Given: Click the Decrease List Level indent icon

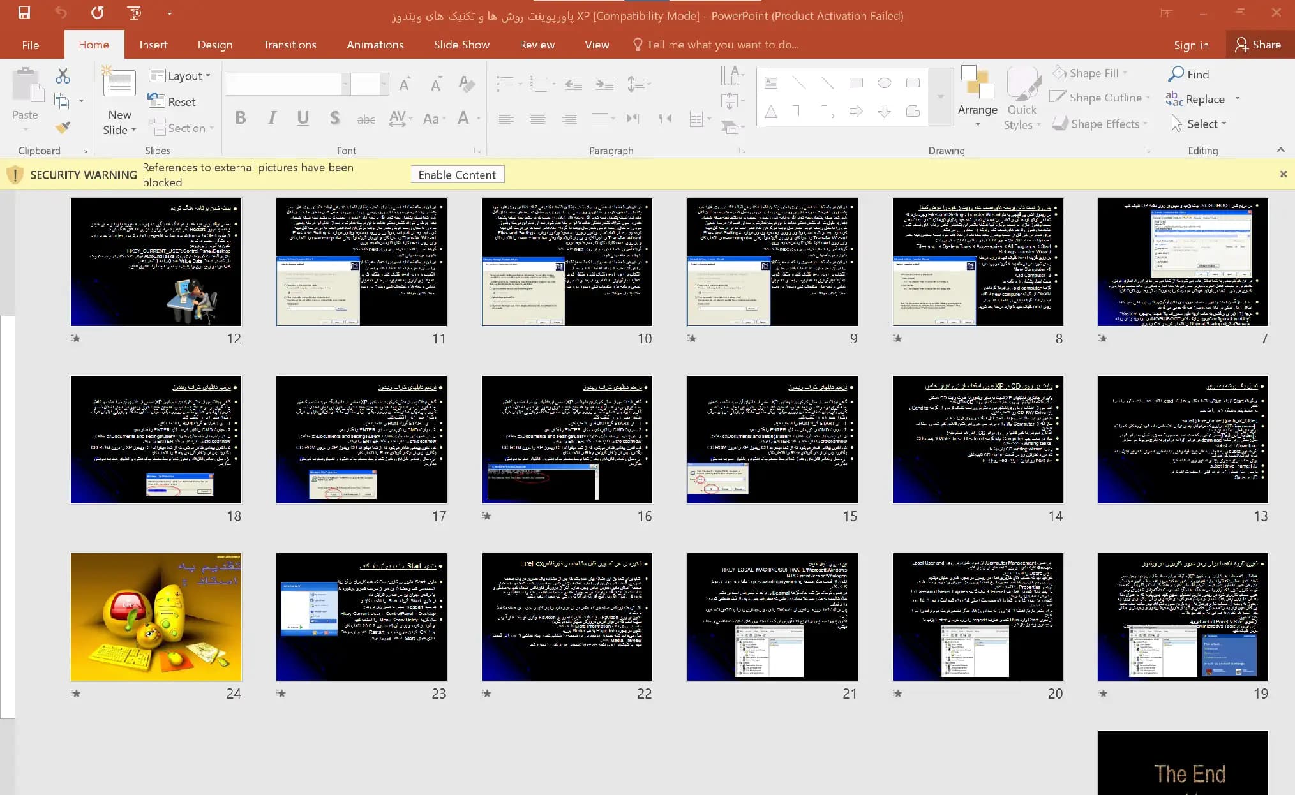Looking at the screenshot, I should pyautogui.click(x=573, y=84).
